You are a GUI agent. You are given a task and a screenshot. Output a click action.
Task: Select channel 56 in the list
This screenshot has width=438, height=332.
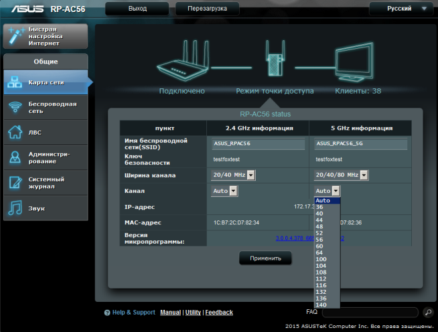pos(327,240)
